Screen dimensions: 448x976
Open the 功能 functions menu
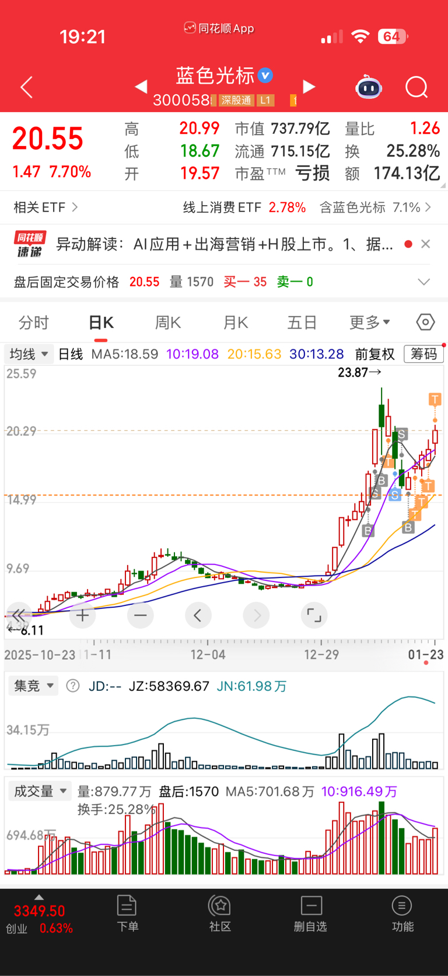(x=402, y=913)
